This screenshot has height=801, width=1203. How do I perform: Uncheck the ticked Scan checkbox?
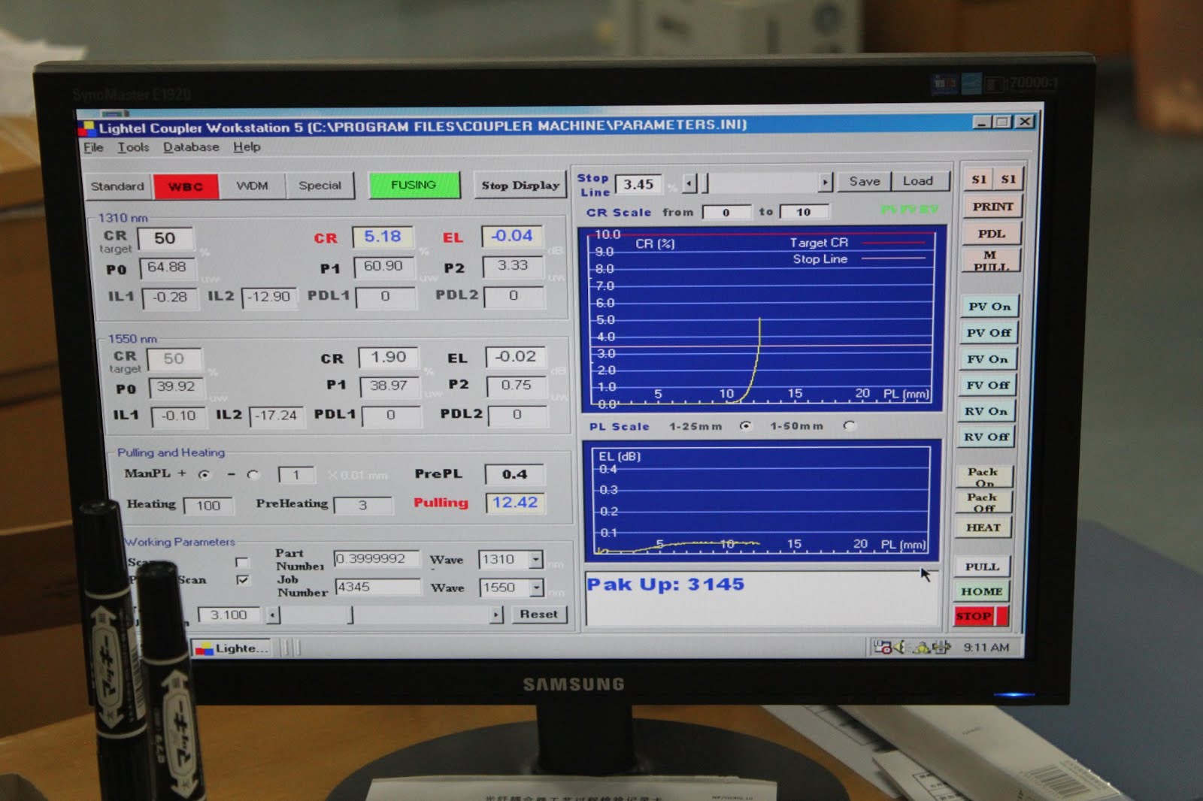242,579
